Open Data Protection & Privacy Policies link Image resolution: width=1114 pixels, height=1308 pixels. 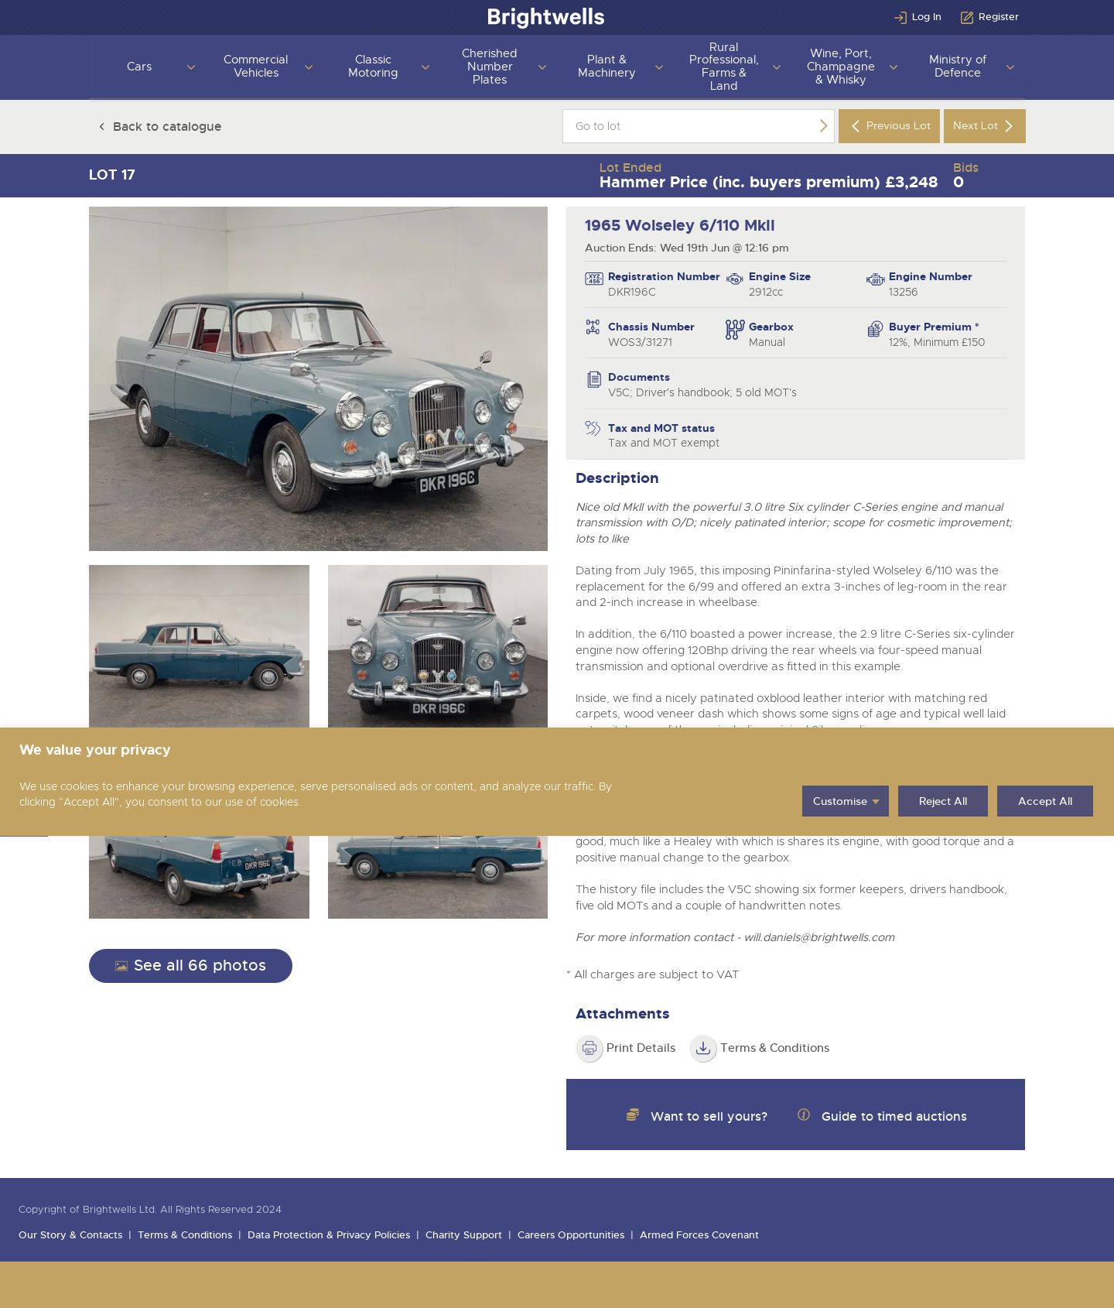pos(329,1235)
